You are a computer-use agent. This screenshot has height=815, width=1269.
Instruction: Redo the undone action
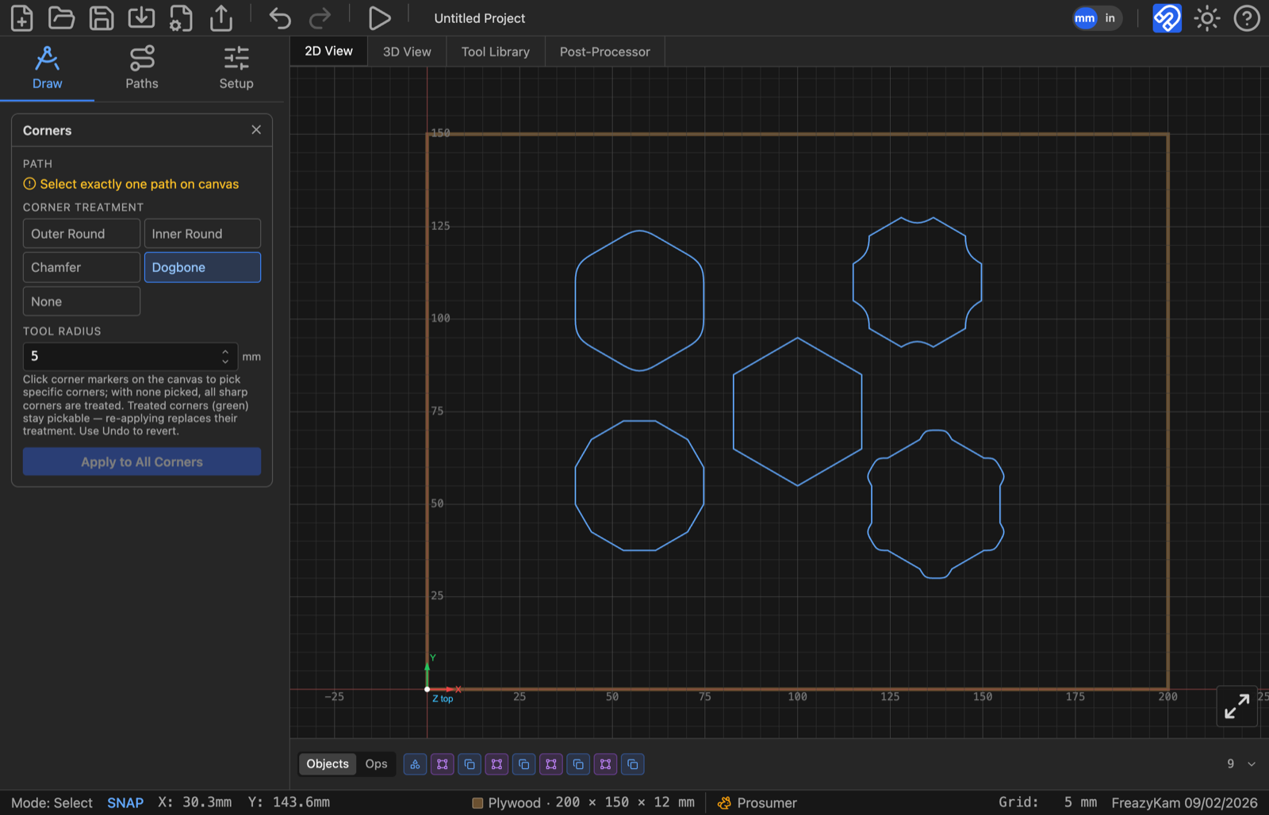click(x=320, y=17)
